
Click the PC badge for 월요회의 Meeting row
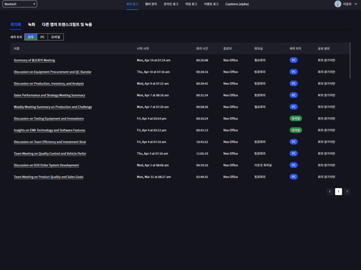293,60
